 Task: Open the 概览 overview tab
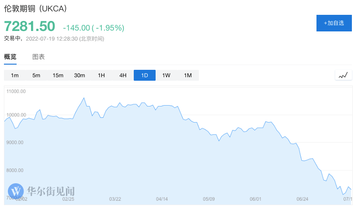point(10,57)
